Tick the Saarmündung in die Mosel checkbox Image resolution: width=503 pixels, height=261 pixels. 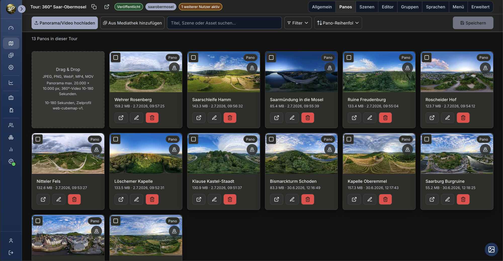click(x=271, y=57)
